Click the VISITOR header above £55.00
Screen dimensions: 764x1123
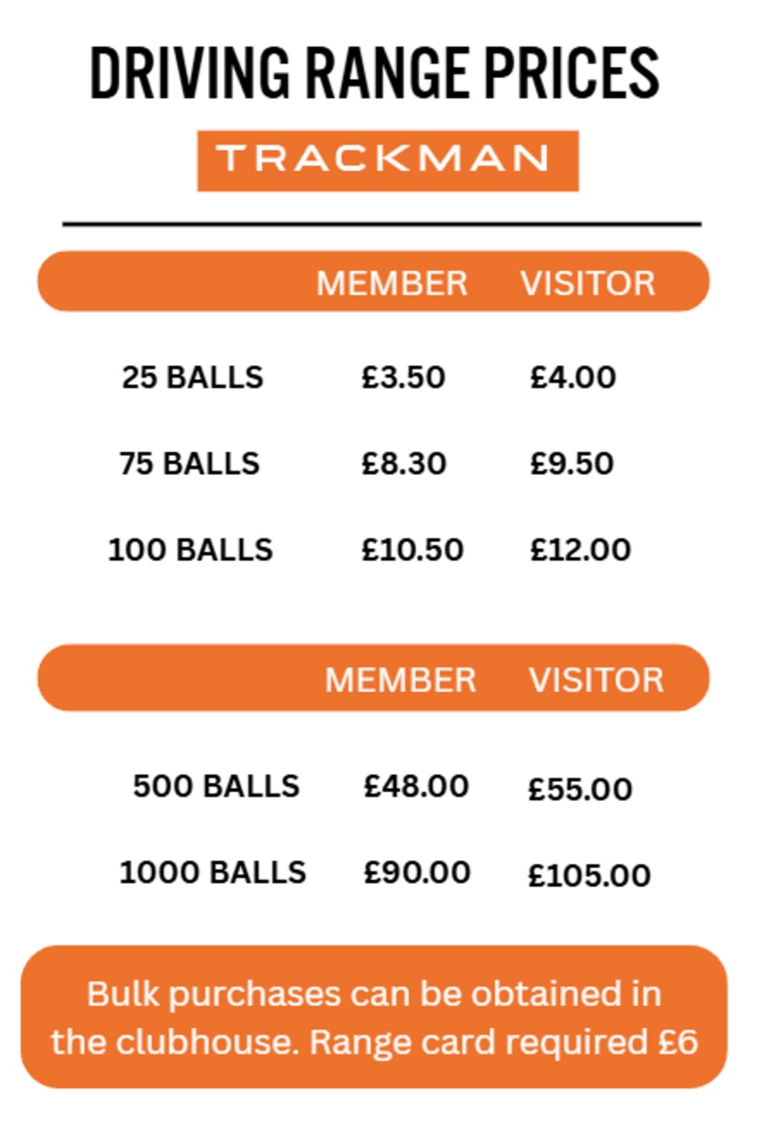[597, 680]
